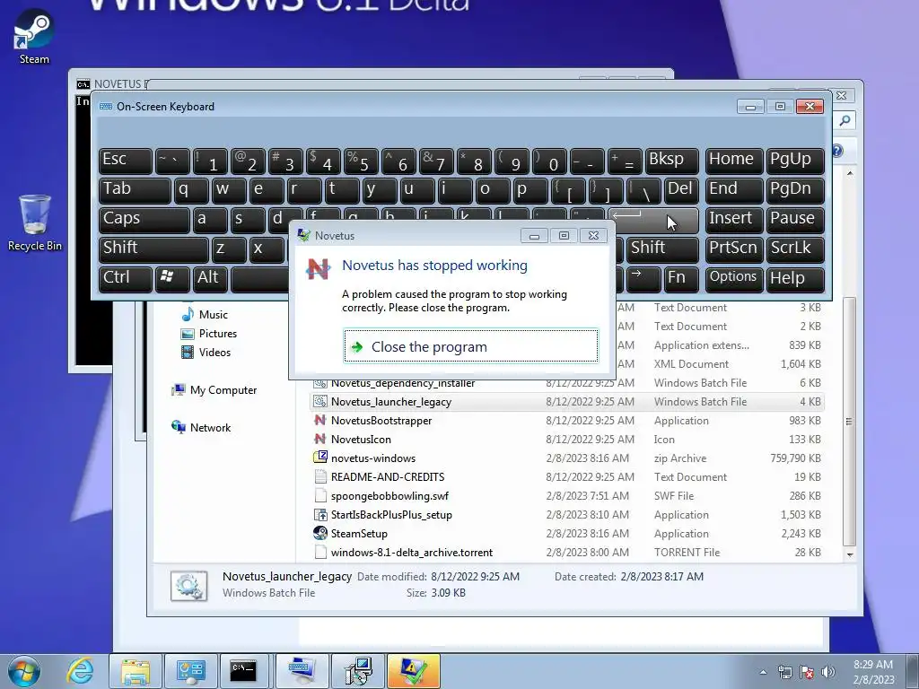Select windows-8.1-delta_archive.torrent file name
The image size is (919, 689).
(x=411, y=552)
